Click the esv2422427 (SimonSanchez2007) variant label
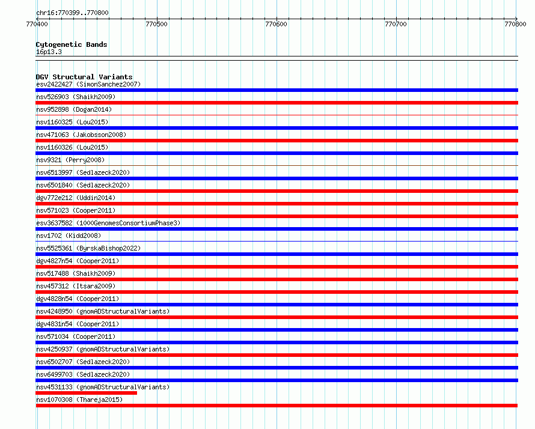Screen dimensions: 535x429 click(x=88, y=84)
